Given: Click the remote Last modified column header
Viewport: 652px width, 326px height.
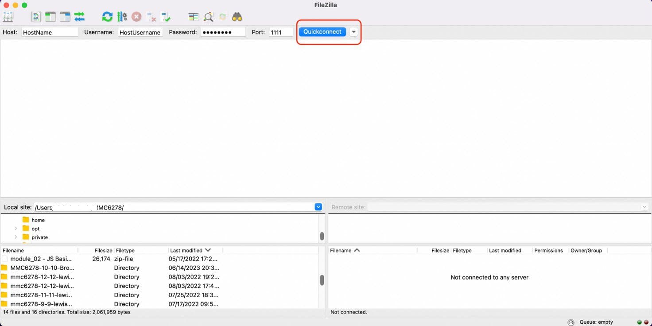Looking at the screenshot, I should (x=509, y=250).
